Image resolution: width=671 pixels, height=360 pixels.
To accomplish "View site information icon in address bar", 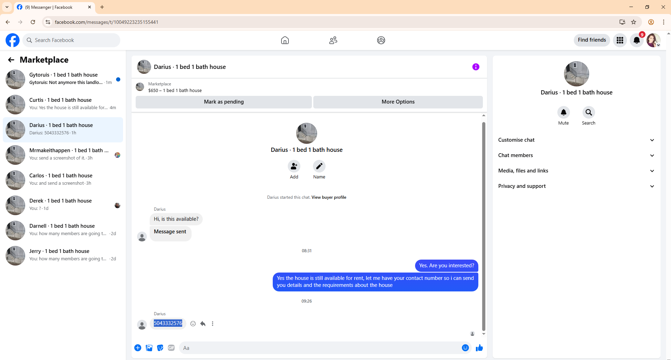I will pos(48,22).
